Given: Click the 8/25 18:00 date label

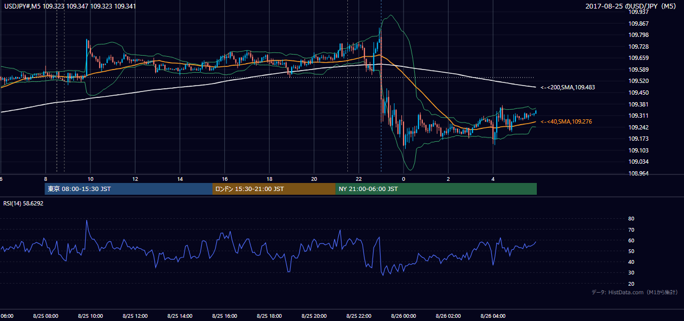Looking at the screenshot, I should (269, 316).
